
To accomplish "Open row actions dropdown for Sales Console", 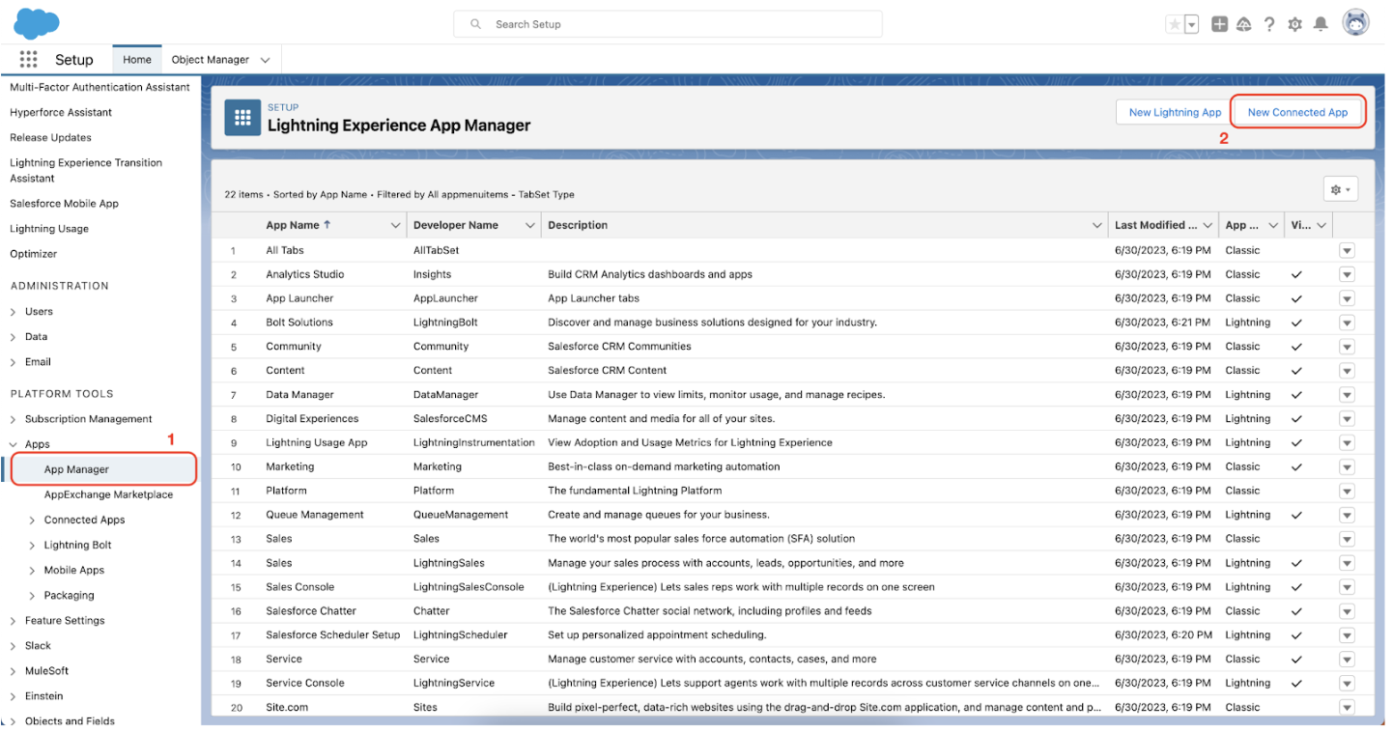I will coord(1347,587).
